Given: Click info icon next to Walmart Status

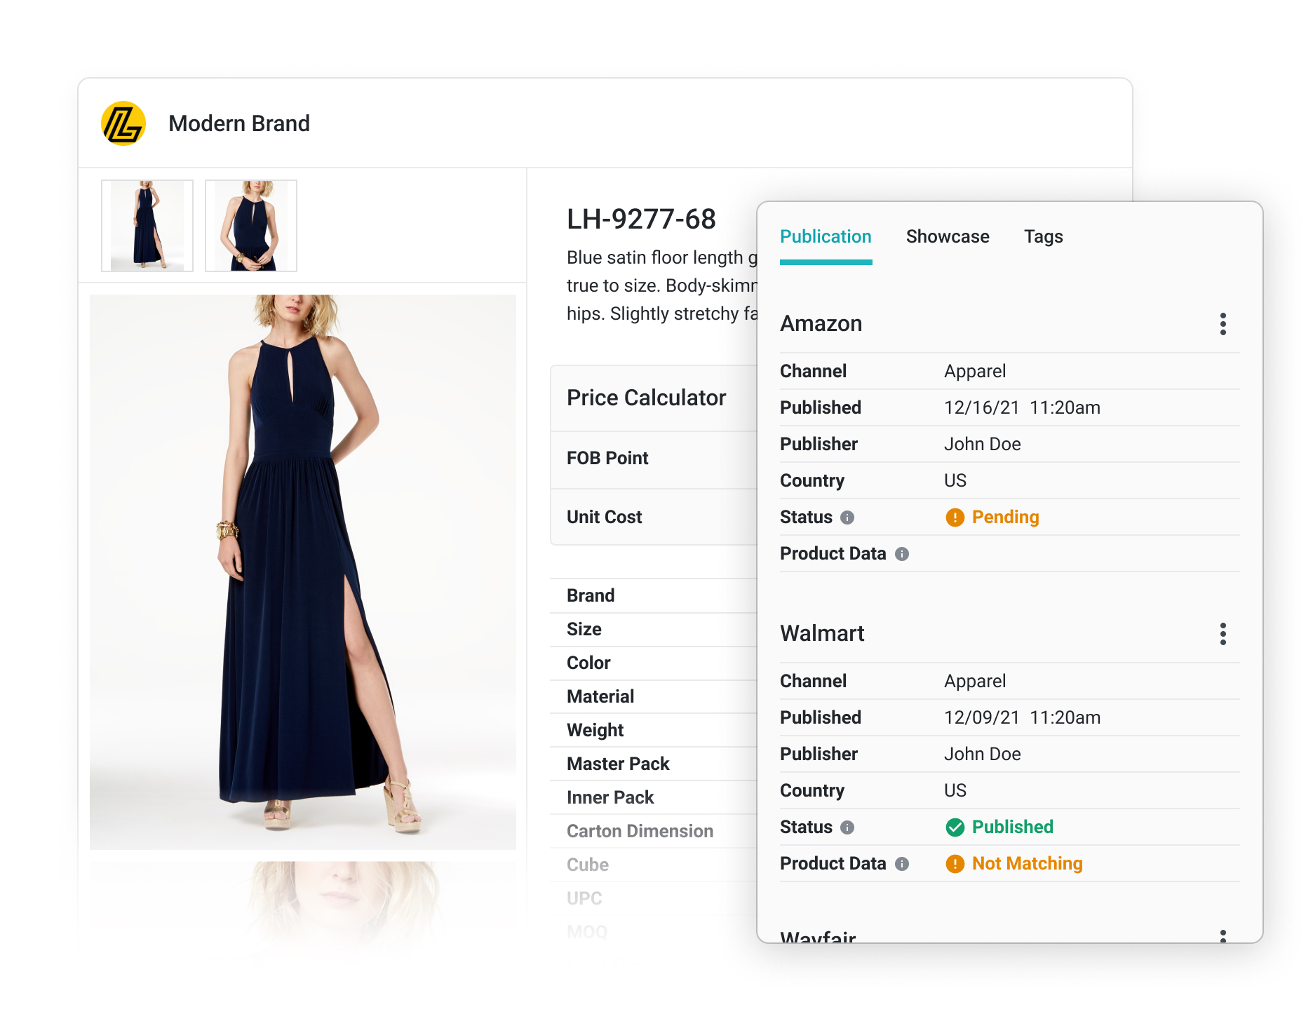Looking at the screenshot, I should tap(847, 827).
